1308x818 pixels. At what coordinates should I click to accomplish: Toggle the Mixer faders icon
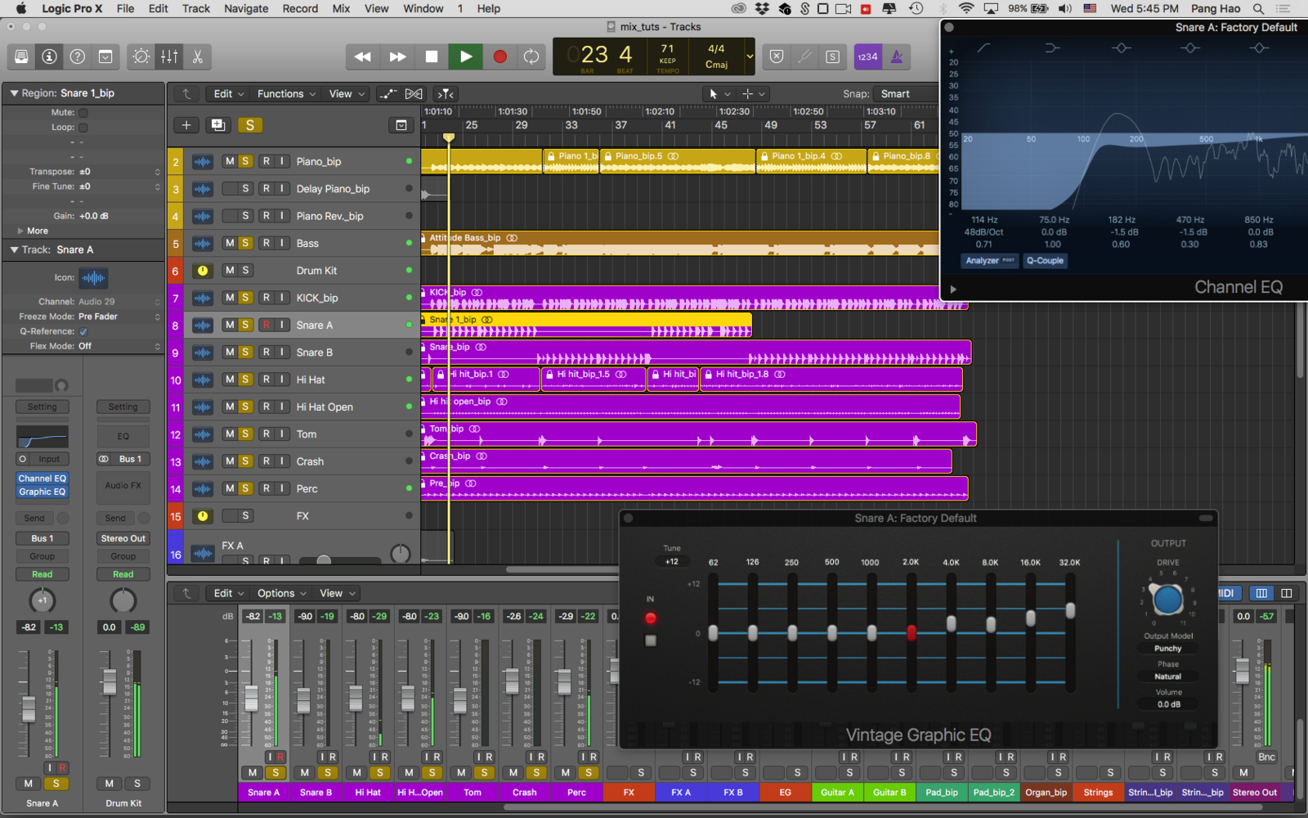tap(169, 56)
